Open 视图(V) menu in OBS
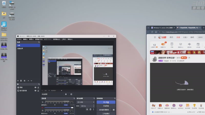This screenshot has width=205, height=115. (x=31, y=39)
